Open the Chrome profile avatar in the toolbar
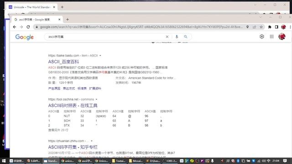292x164 pixels. [x=283, y=27]
